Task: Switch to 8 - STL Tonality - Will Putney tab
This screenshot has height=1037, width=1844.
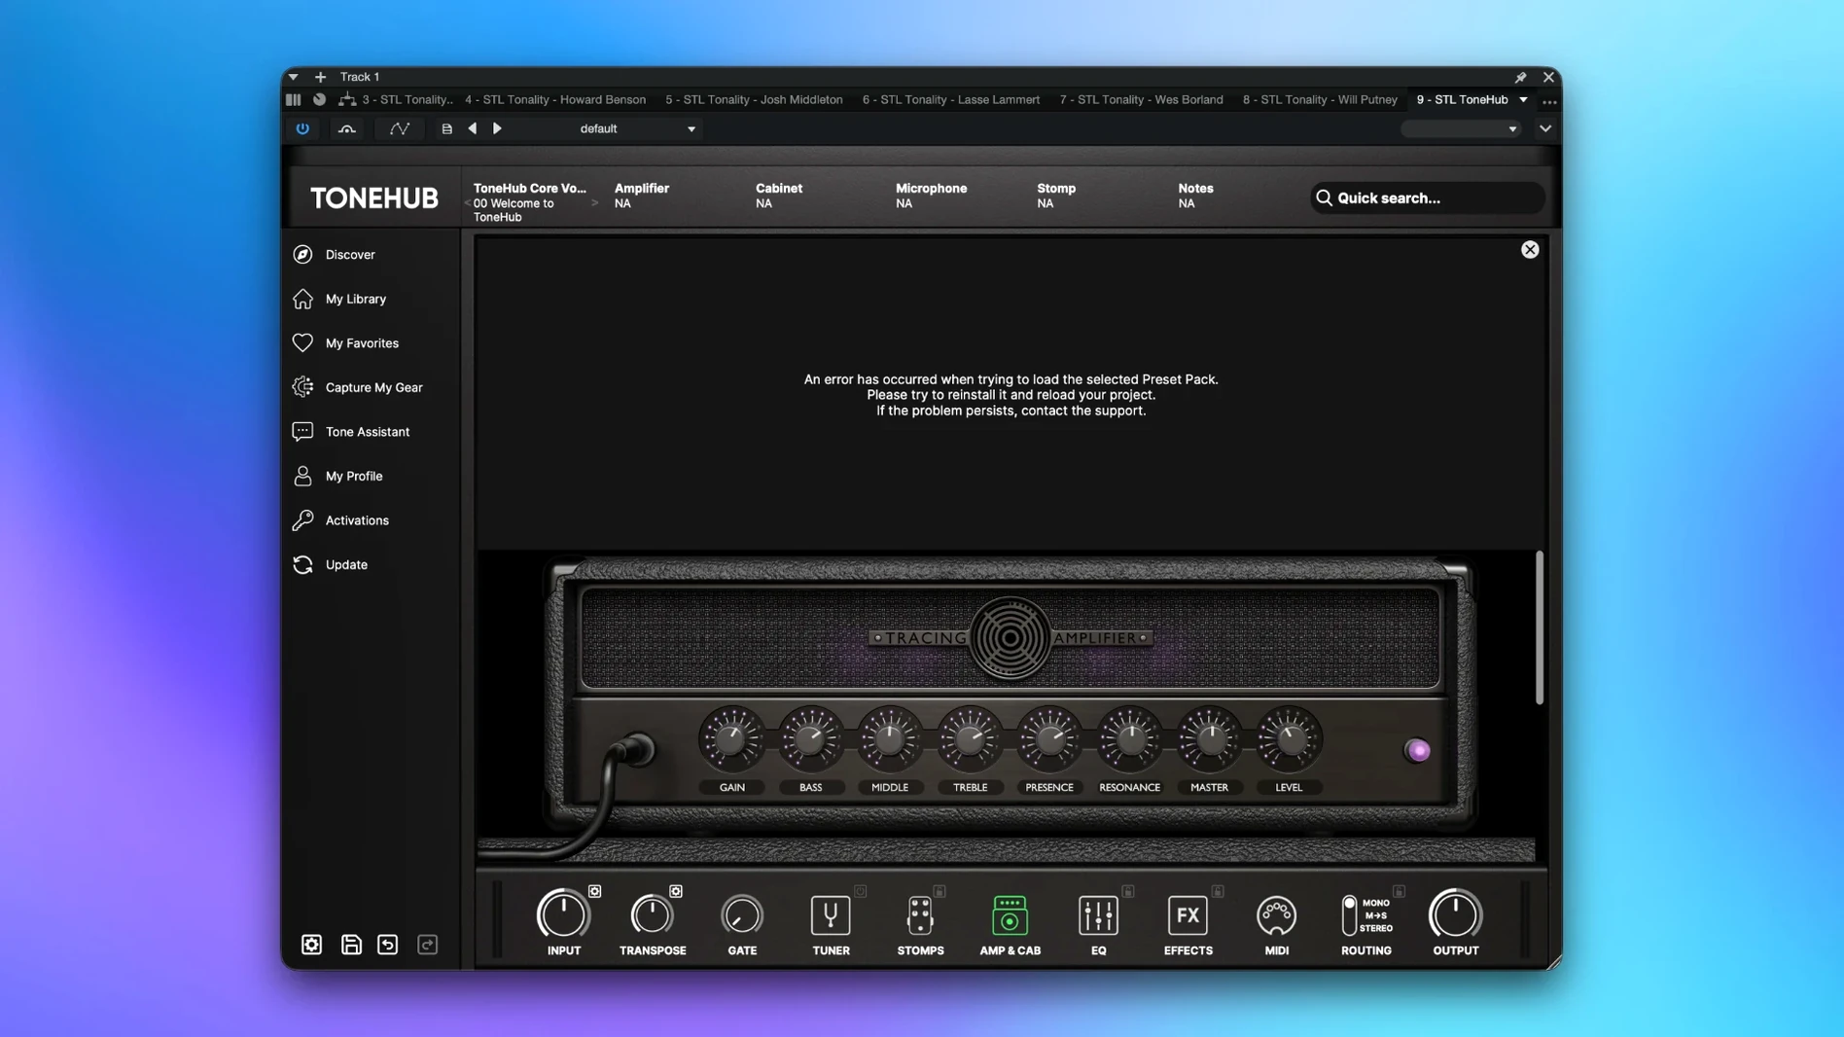Action: tap(1319, 99)
